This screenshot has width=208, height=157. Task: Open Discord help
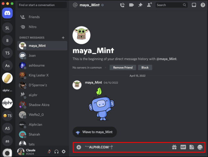tap(203, 5)
